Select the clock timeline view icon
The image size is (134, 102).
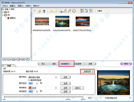click(x=87, y=11)
